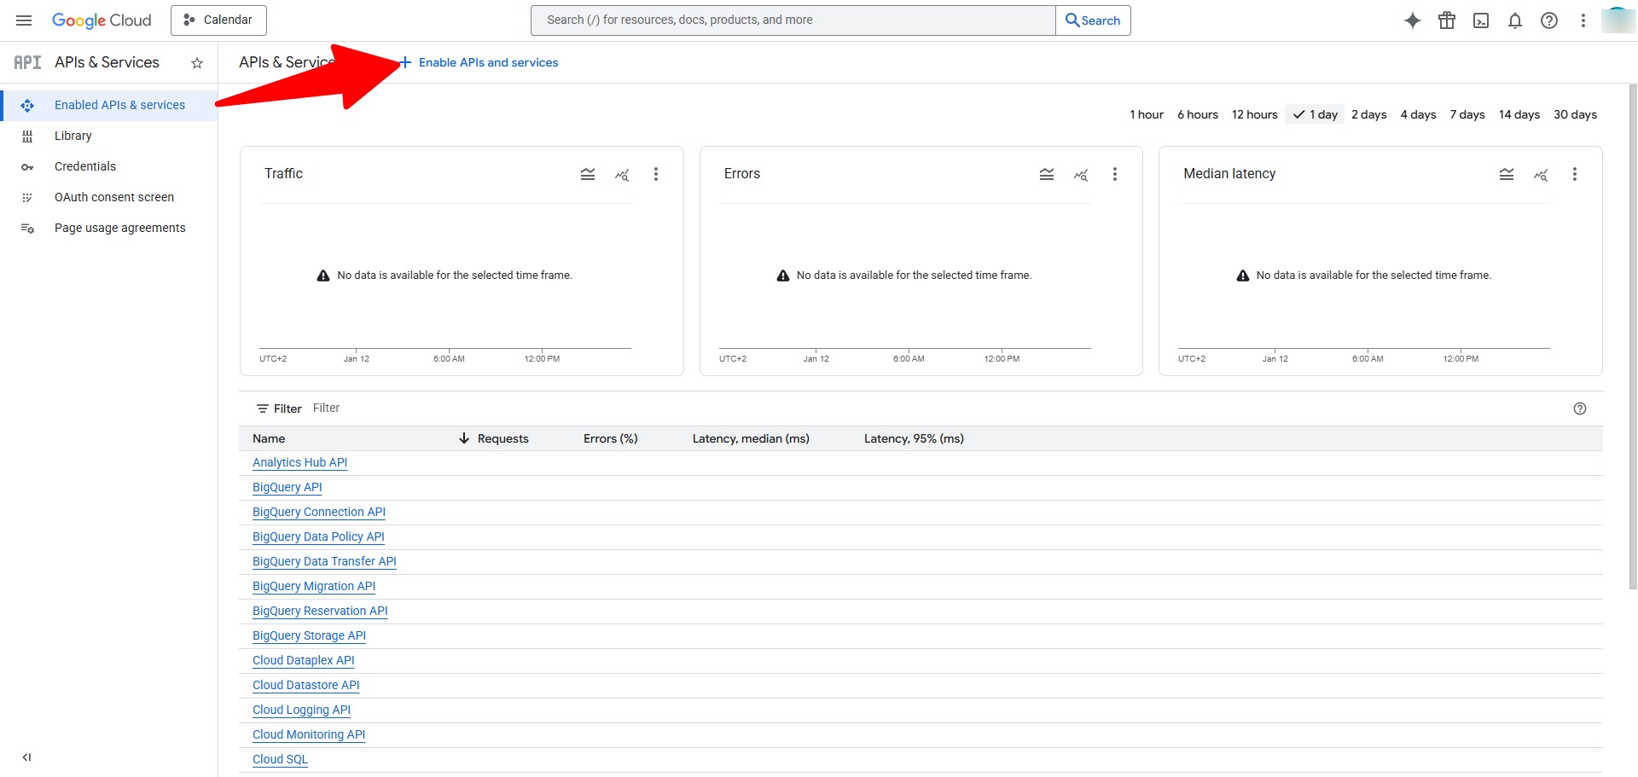Image resolution: width=1638 pixels, height=777 pixels.
Task: Open the Cloud Datastore API link
Action: (306, 685)
